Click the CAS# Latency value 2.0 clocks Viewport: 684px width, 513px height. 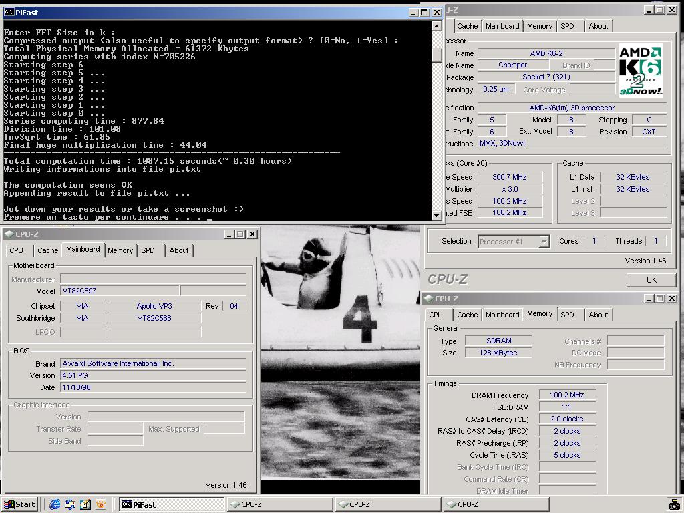tap(566, 419)
